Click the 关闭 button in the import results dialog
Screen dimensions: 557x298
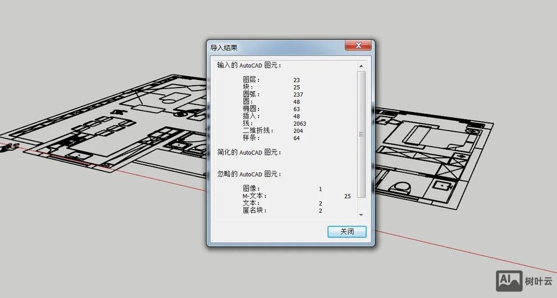click(x=347, y=232)
